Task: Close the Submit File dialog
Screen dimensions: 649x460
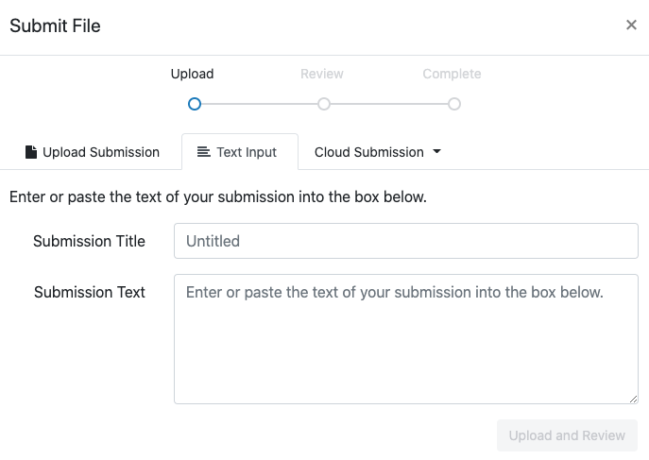Action: [x=631, y=26]
